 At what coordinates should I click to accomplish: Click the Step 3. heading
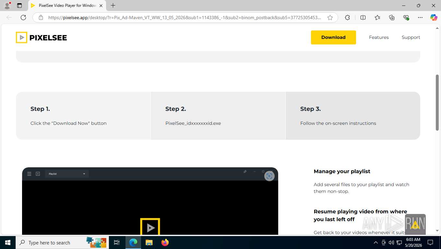311,109
